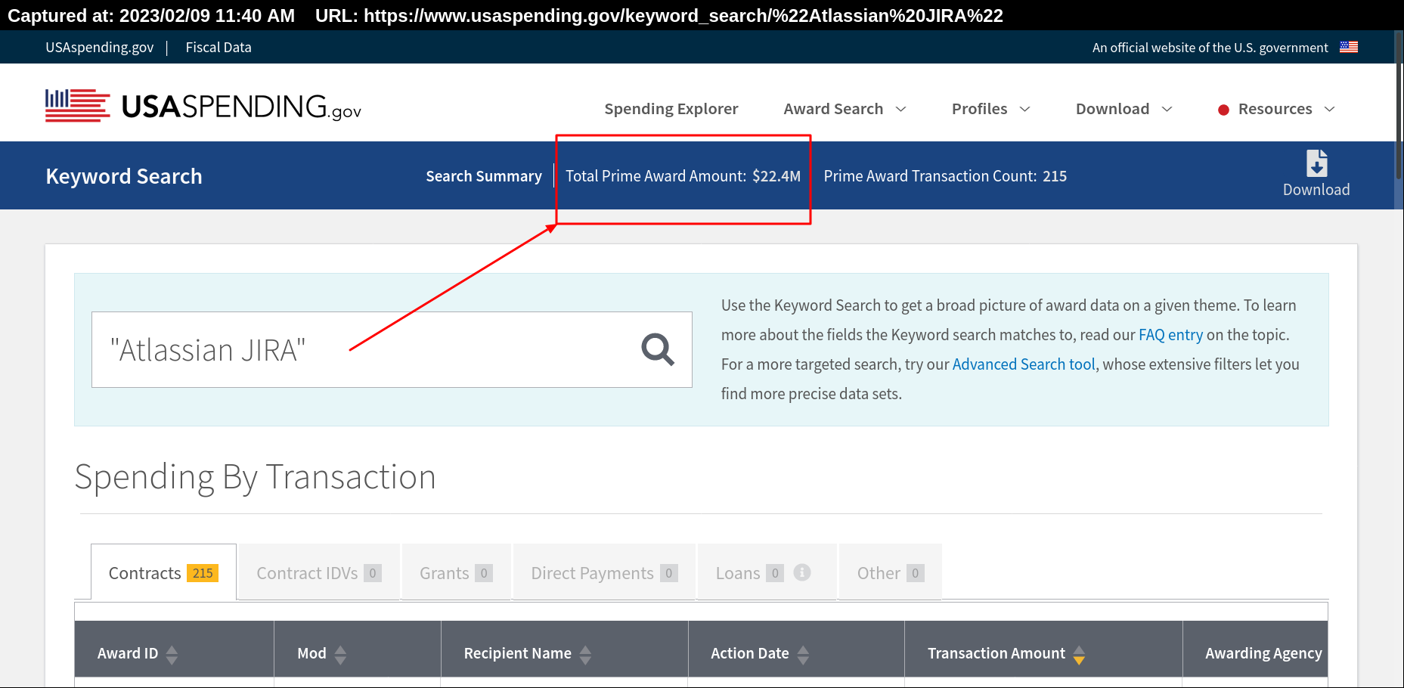1404x688 pixels.
Task: Expand the Award Search dropdown menu
Action: [845, 109]
